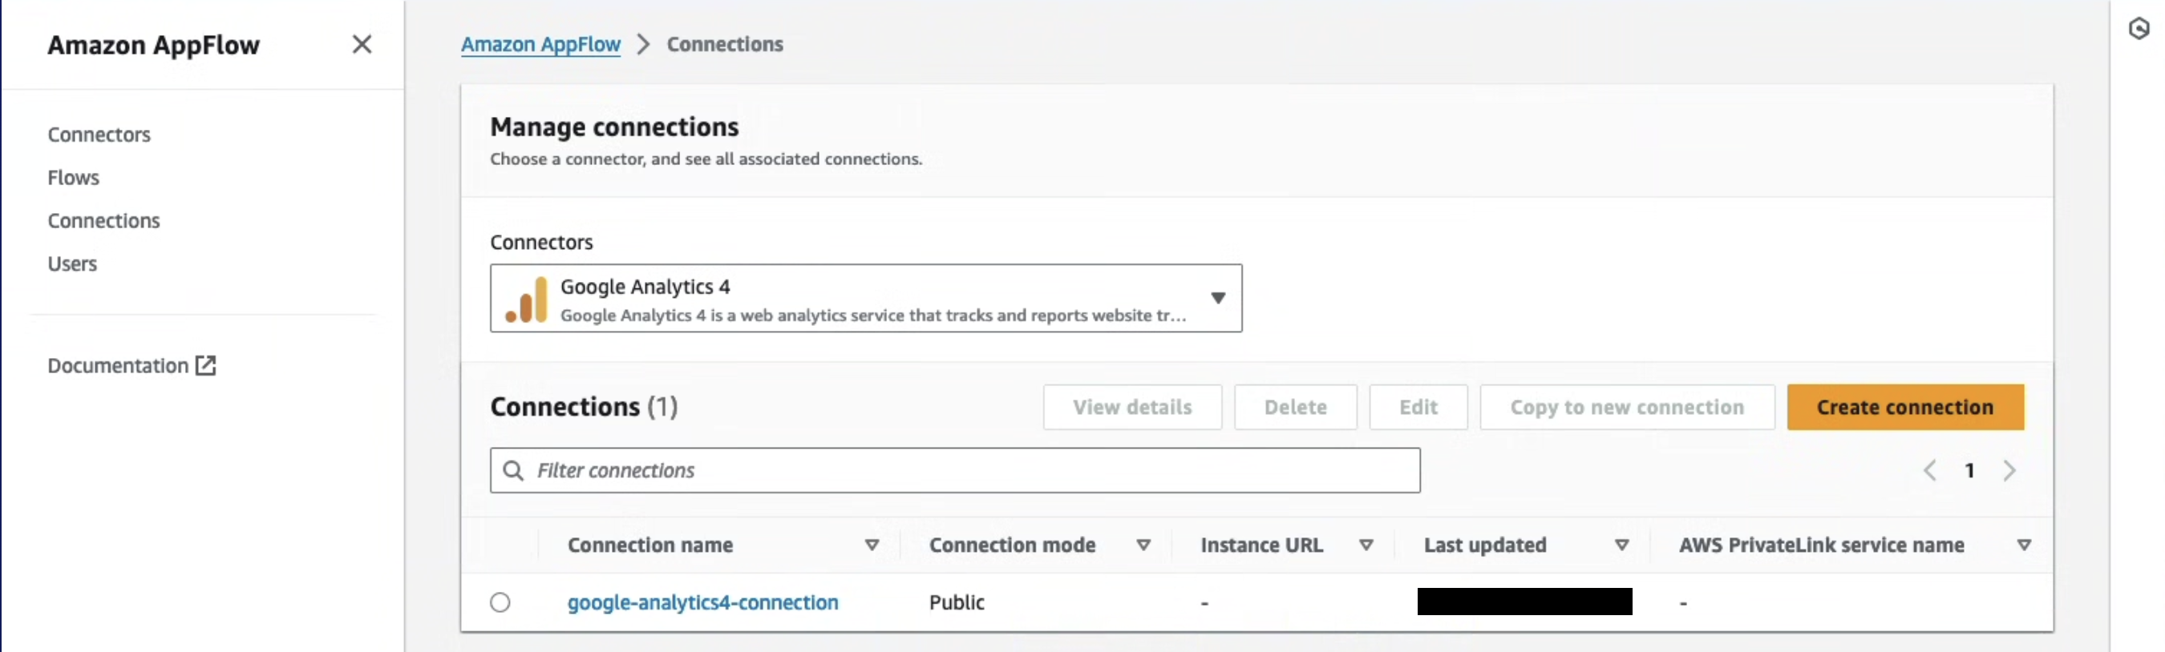Screen dimensions: 2165x652
Task: Click the Create connection button
Action: point(1904,408)
